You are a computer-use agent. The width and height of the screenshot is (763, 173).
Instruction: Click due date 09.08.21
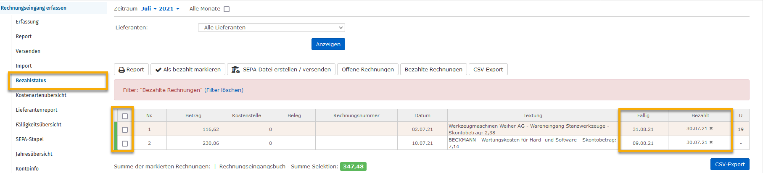click(x=643, y=143)
